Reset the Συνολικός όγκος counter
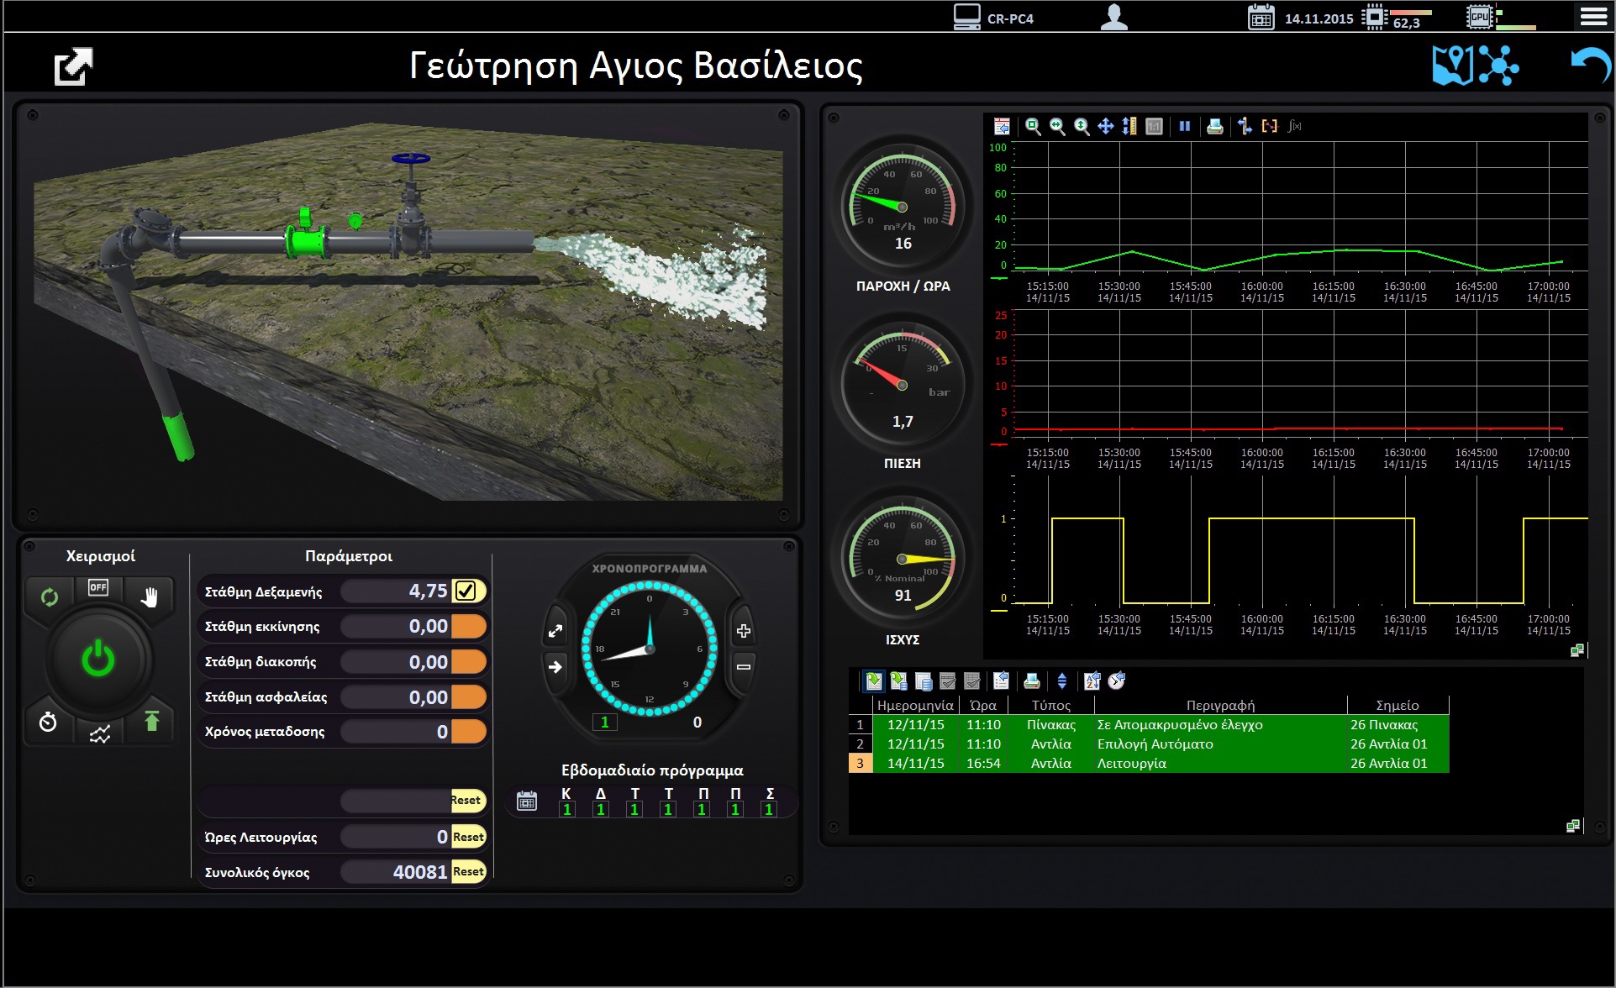Screen dimensions: 1616x988 click(x=468, y=871)
